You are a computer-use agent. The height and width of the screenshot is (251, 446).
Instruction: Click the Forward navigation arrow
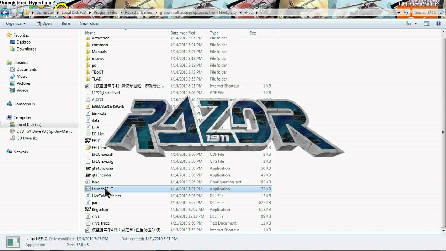14,13
